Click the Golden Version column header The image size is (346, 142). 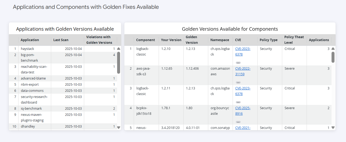pyautogui.click(x=191, y=40)
